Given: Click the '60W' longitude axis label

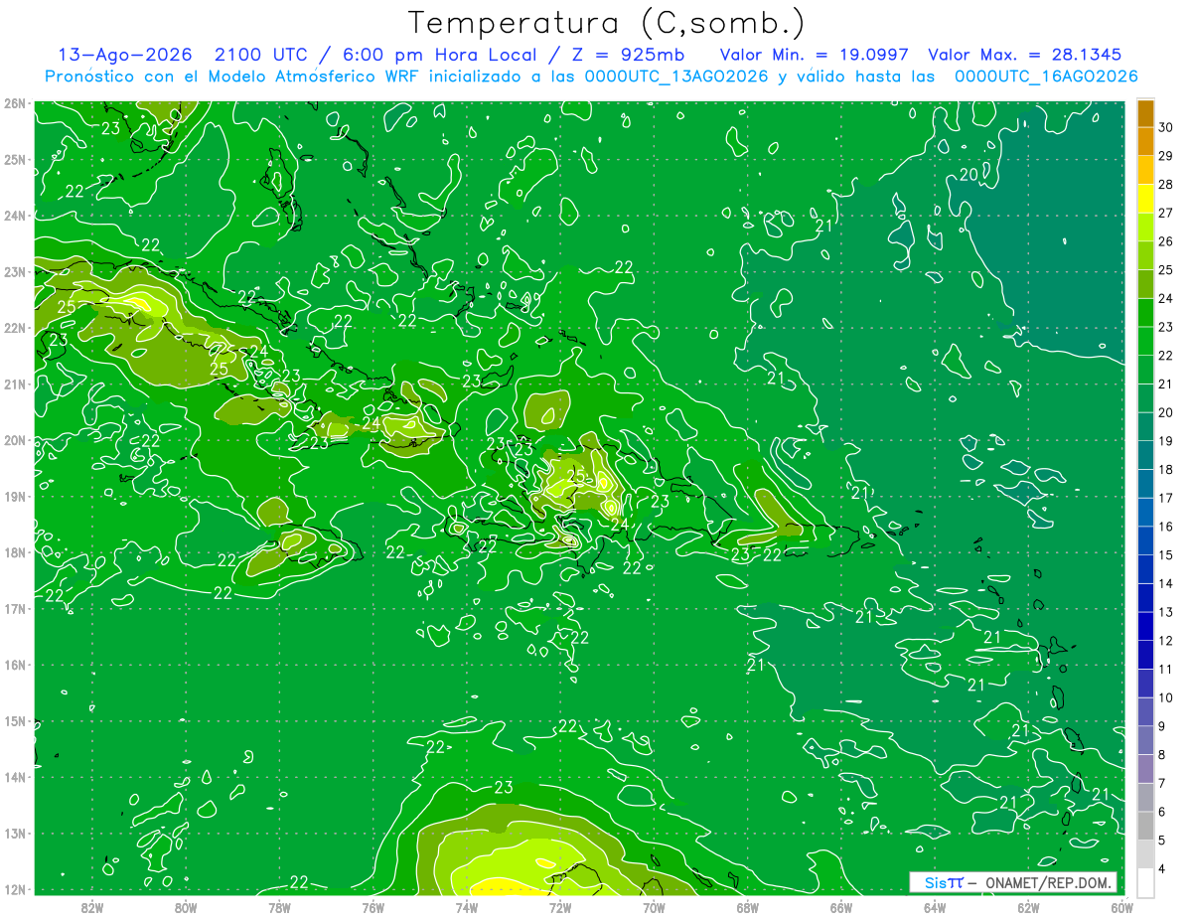Looking at the screenshot, I should (x=1121, y=907).
